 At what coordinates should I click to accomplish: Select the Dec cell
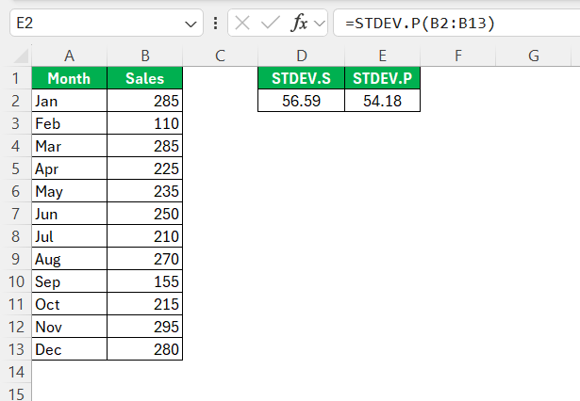[69, 349]
